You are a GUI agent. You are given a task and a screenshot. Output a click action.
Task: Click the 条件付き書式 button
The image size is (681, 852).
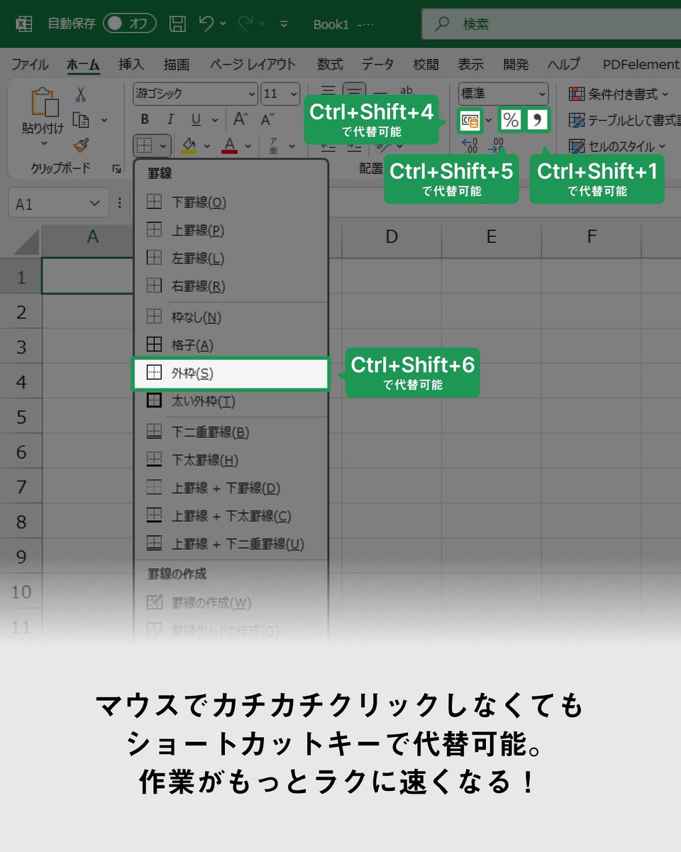pyautogui.click(x=619, y=94)
